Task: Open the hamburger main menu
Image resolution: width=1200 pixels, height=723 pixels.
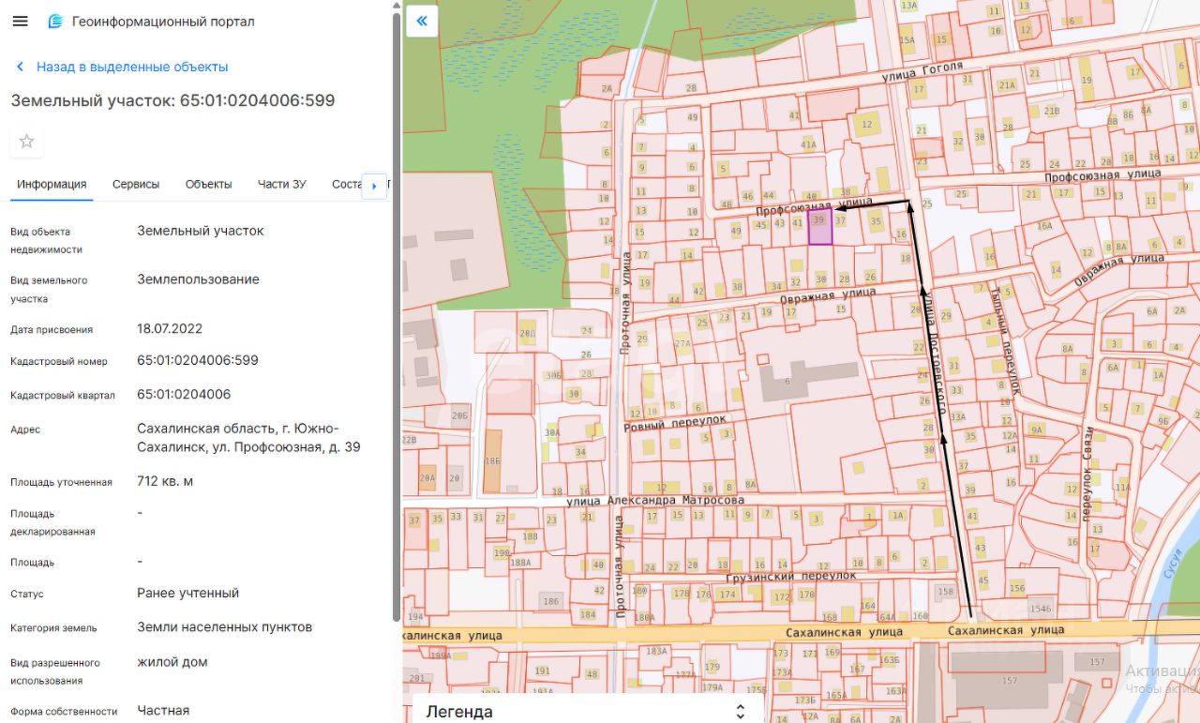Action: coord(20,22)
